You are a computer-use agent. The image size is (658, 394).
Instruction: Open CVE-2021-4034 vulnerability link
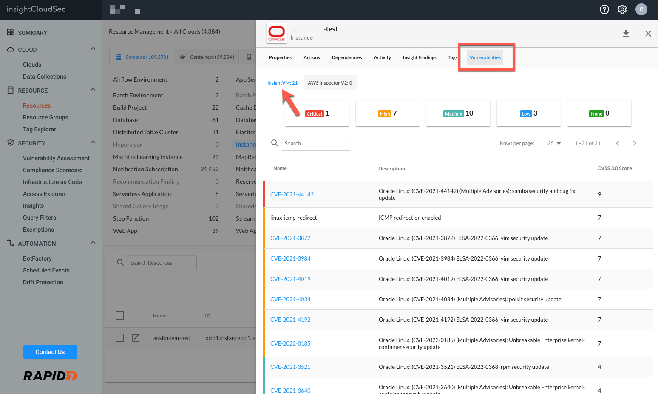[290, 299]
